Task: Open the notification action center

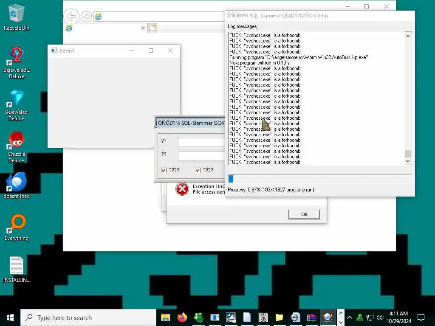Action: click(x=421, y=318)
